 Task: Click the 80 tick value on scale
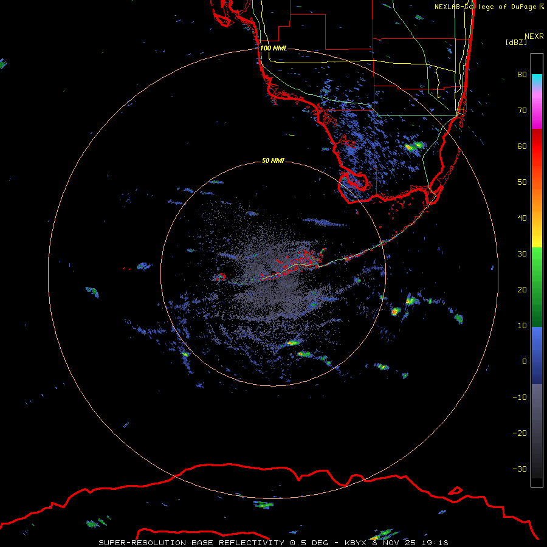tap(522, 74)
